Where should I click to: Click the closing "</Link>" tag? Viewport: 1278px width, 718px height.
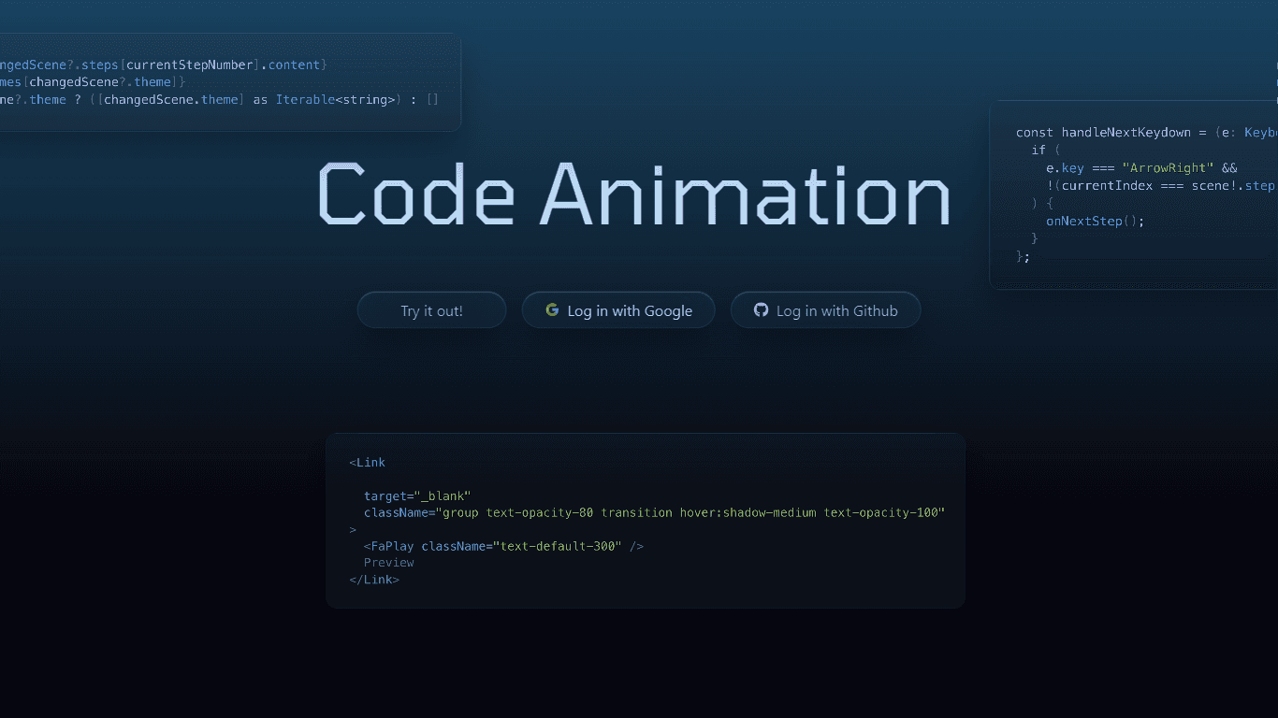point(374,580)
